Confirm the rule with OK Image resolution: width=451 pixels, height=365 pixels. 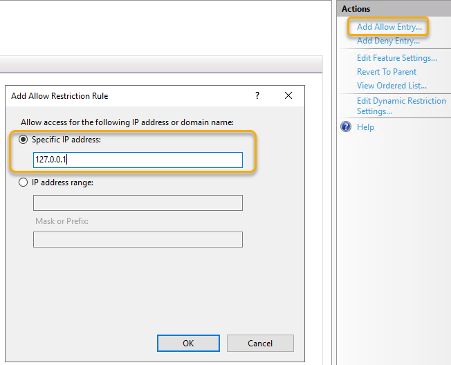188,343
